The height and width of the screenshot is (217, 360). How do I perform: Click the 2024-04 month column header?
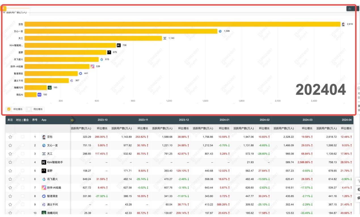346,120
